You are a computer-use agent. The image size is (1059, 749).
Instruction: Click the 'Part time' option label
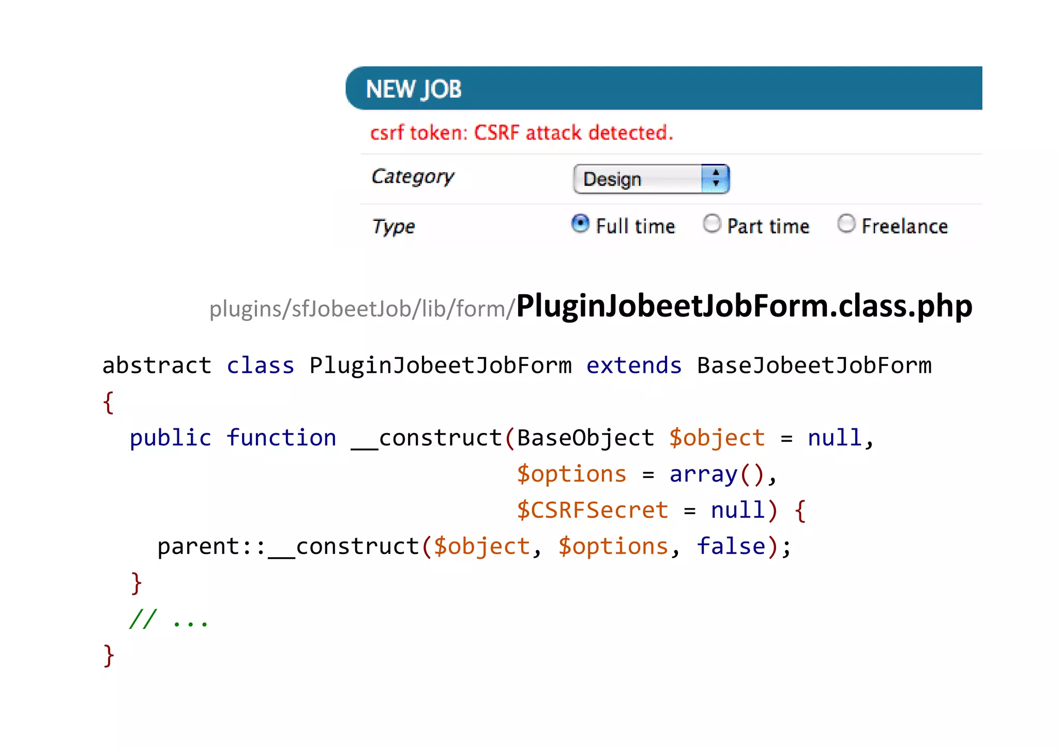pyautogui.click(x=768, y=227)
